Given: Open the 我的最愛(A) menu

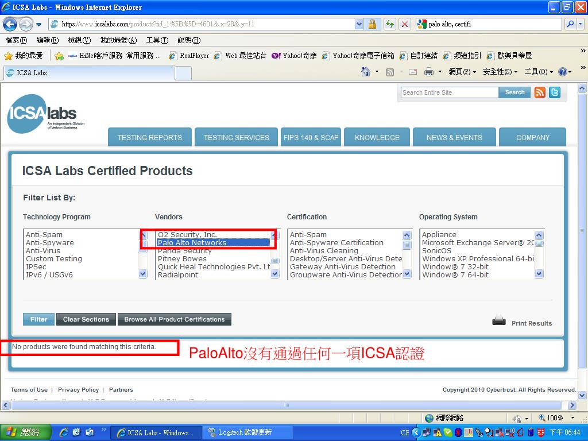Looking at the screenshot, I should [118, 40].
